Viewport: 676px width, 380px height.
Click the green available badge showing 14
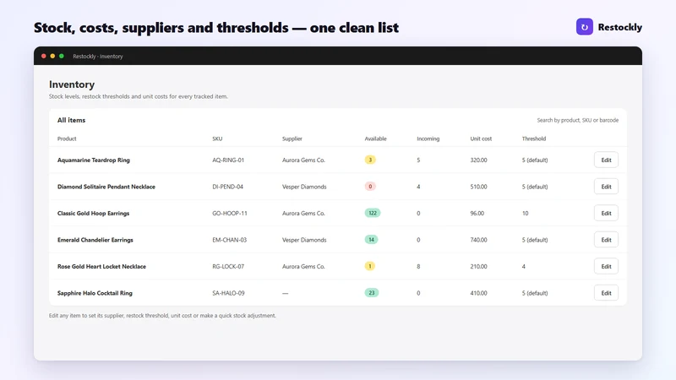click(x=371, y=240)
